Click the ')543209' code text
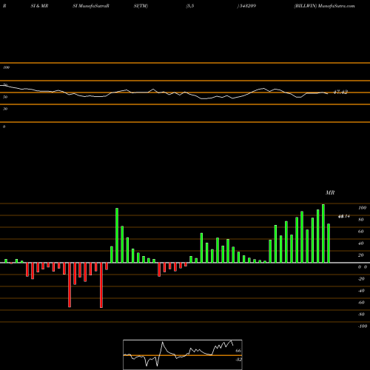Screen dimensions: 370x370 (246, 6)
